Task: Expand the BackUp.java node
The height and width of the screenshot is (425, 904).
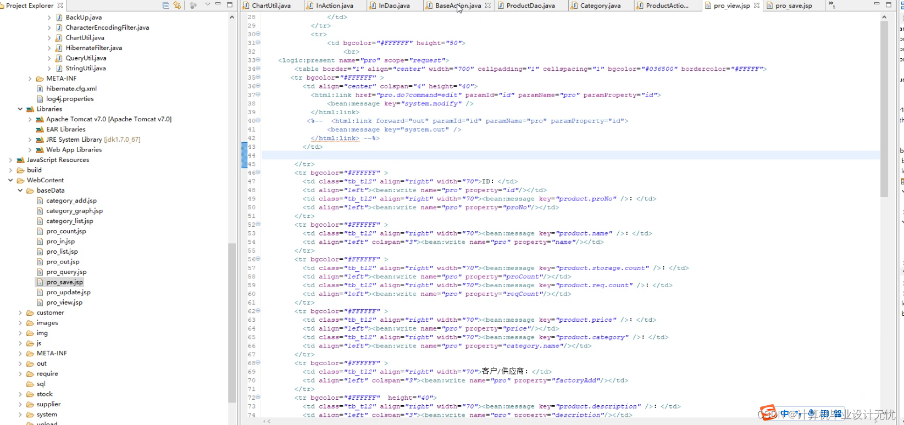Action: 49,18
